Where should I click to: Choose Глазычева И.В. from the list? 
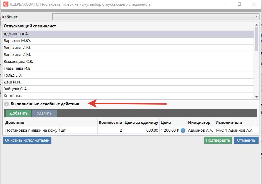pyautogui.click(x=17, y=68)
